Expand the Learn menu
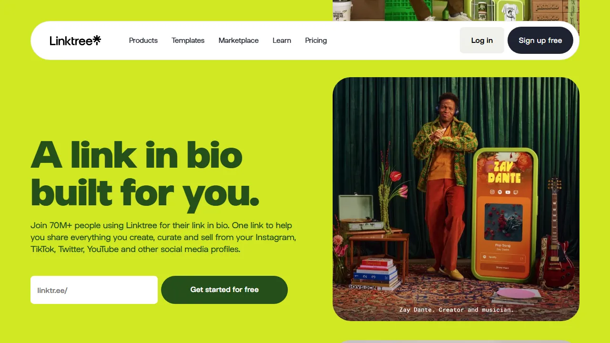This screenshot has height=343, width=610. click(x=282, y=40)
